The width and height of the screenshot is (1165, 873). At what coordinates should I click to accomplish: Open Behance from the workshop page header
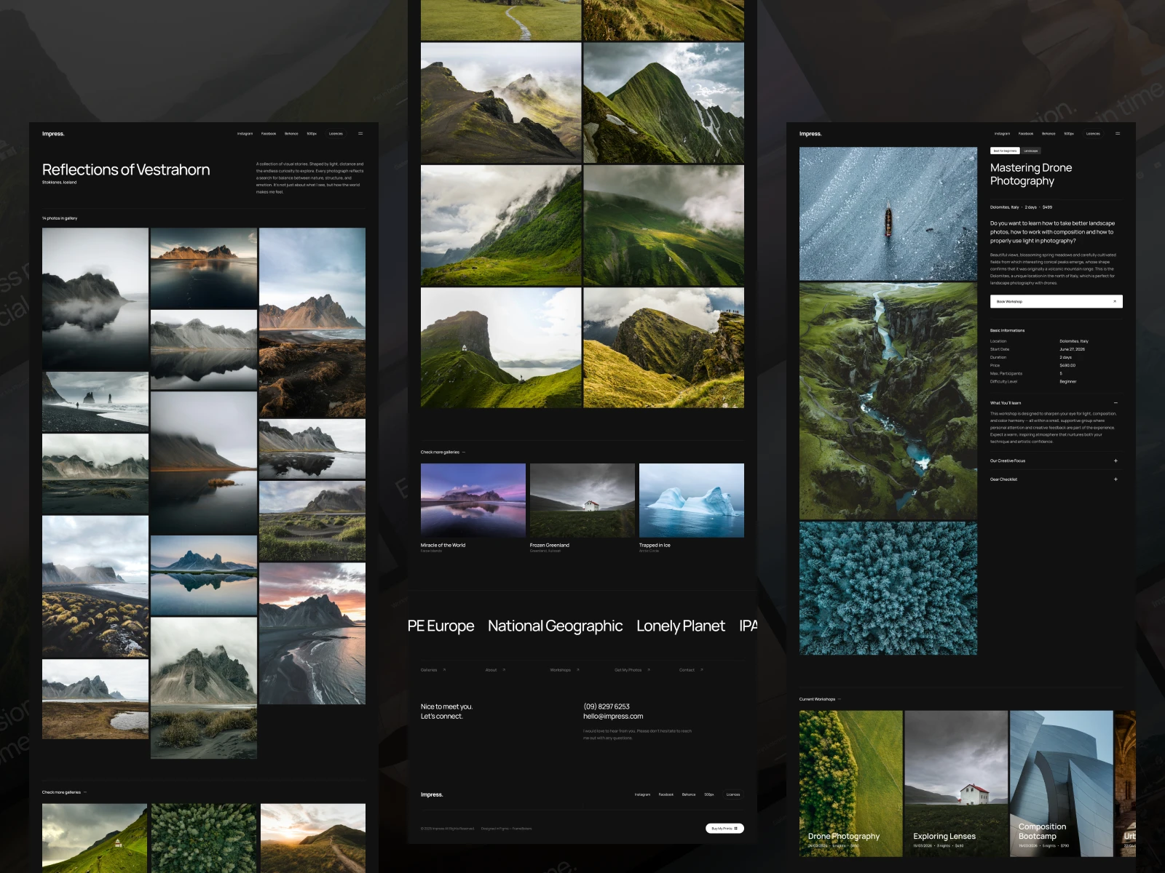pyautogui.click(x=1048, y=134)
